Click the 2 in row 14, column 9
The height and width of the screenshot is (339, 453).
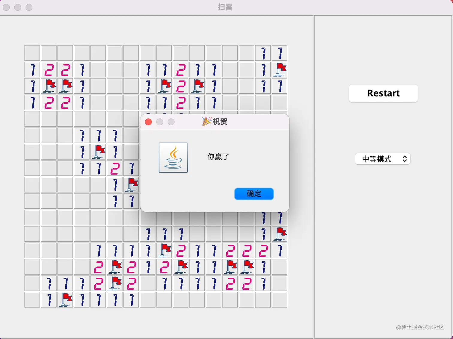point(164,267)
